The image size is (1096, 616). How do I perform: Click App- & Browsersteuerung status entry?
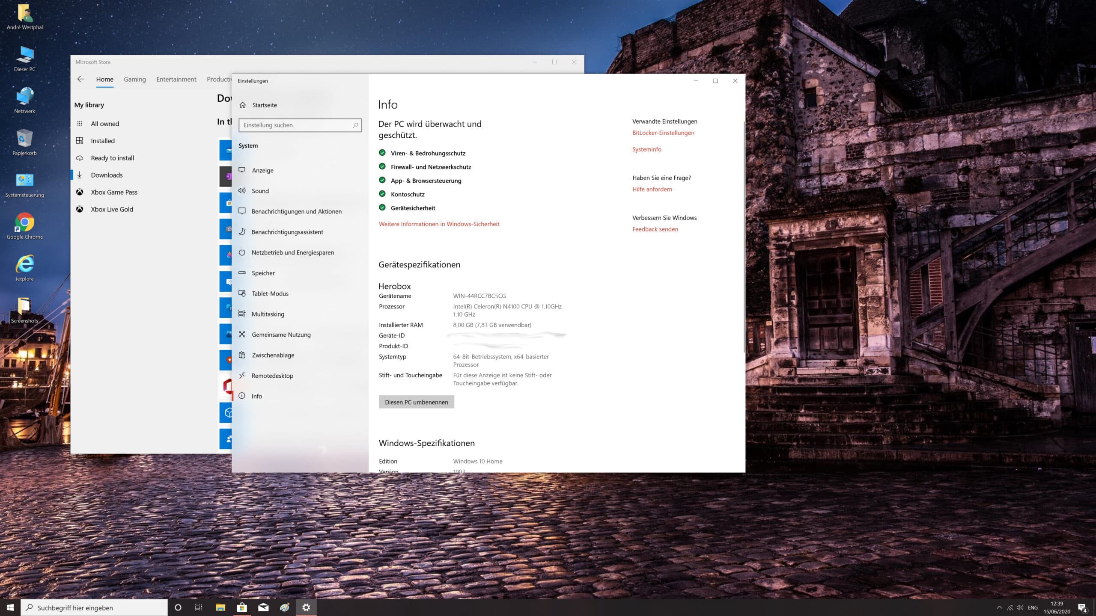[x=420, y=181]
